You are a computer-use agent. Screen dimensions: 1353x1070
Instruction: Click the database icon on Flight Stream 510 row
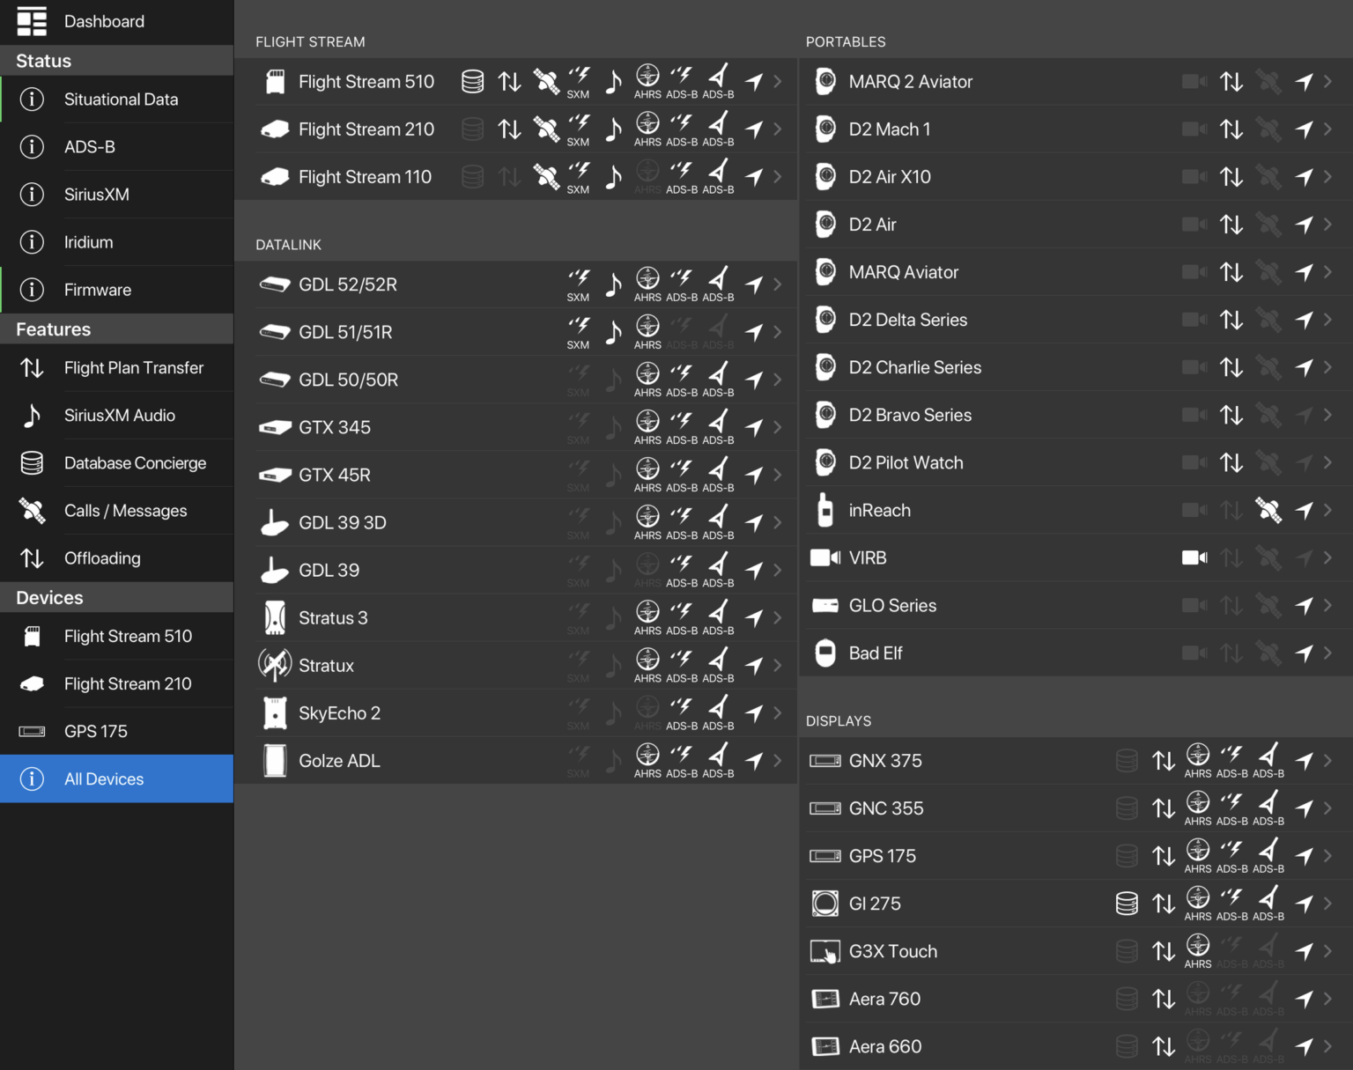pyautogui.click(x=472, y=82)
